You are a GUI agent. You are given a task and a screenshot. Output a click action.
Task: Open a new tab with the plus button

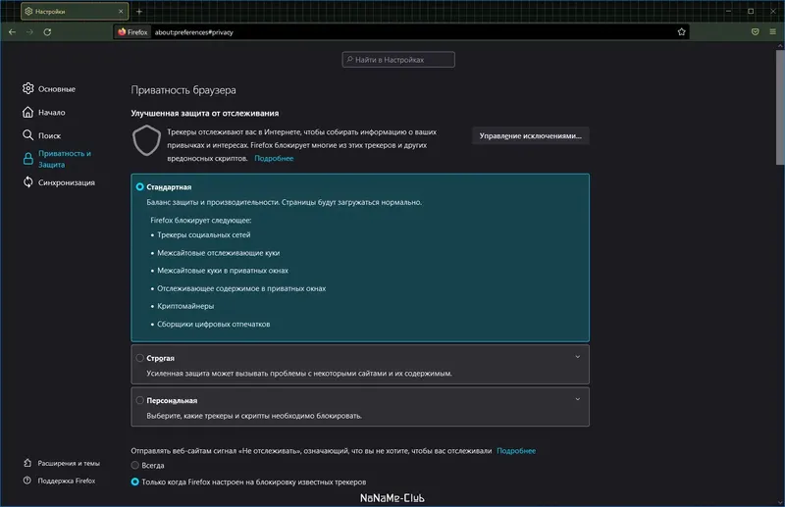[139, 12]
